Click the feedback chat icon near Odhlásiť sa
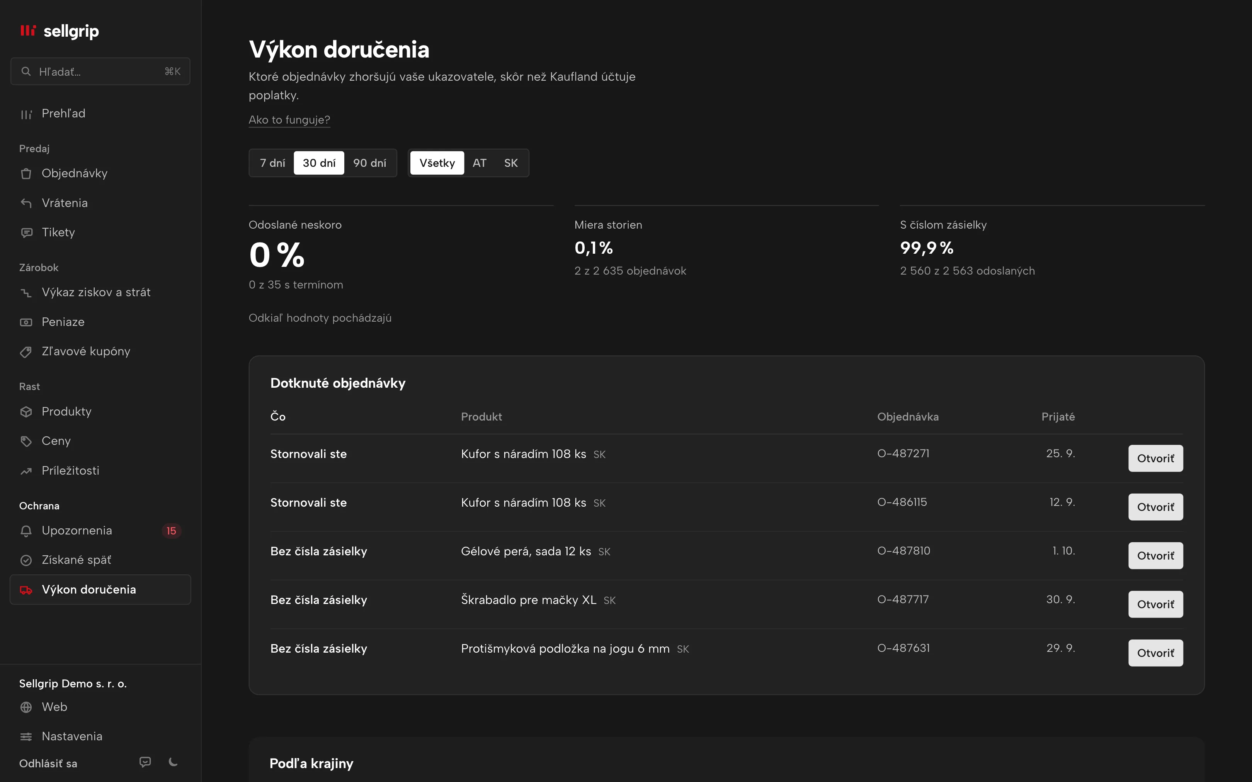 point(145,762)
